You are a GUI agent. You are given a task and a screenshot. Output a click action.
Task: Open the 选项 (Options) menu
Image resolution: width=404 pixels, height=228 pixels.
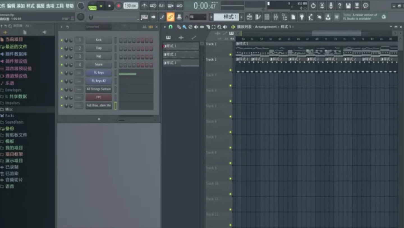[50, 6]
